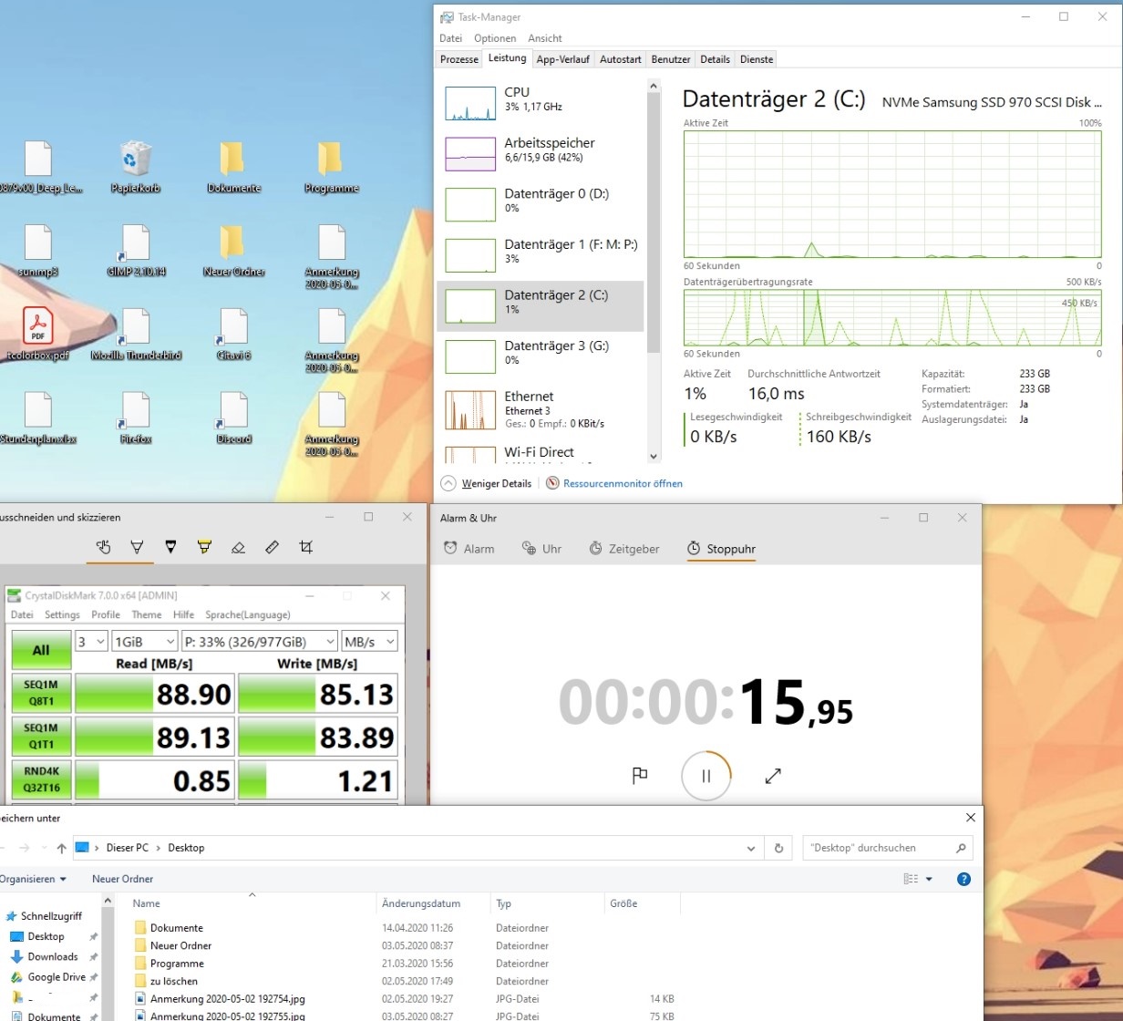
Task: Select the yellow highlighter tool
Action: coord(204,547)
